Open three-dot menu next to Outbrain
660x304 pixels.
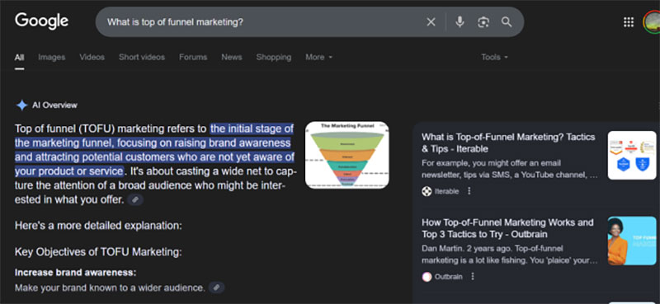(473, 276)
